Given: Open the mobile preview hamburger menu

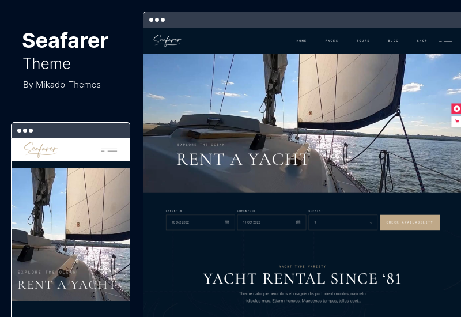Looking at the screenshot, I should pos(109,150).
